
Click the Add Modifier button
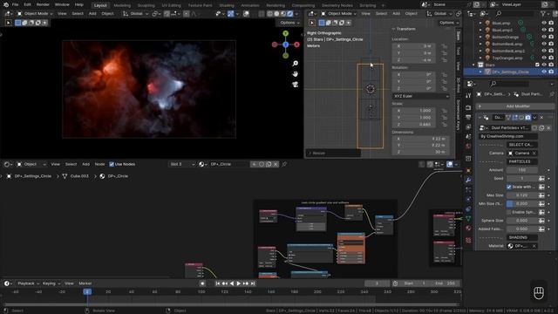tap(515, 106)
